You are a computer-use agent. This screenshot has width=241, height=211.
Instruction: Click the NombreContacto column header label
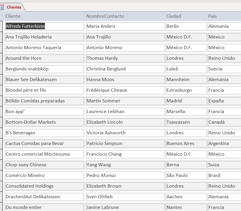[x=105, y=16]
